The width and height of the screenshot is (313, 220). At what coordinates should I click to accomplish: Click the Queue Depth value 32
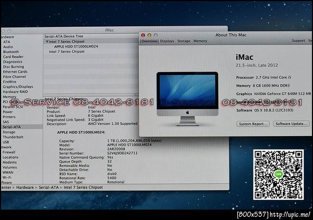click(x=110, y=162)
